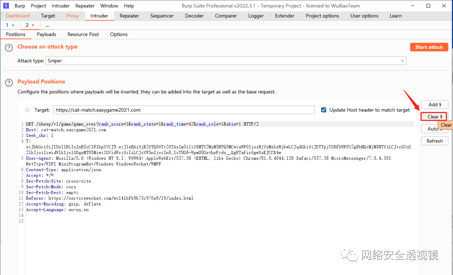Select the Positions sub-tab
This screenshot has width=453, height=275.
pyautogui.click(x=16, y=34)
